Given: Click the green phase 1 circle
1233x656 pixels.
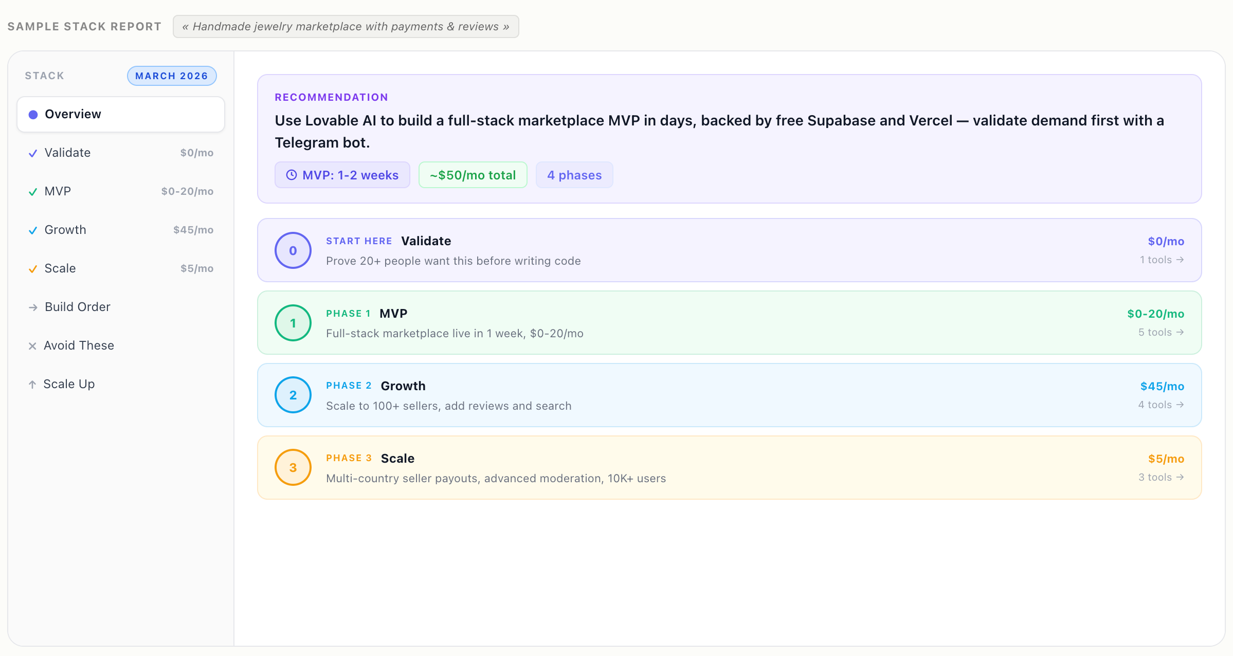Looking at the screenshot, I should pos(293,323).
